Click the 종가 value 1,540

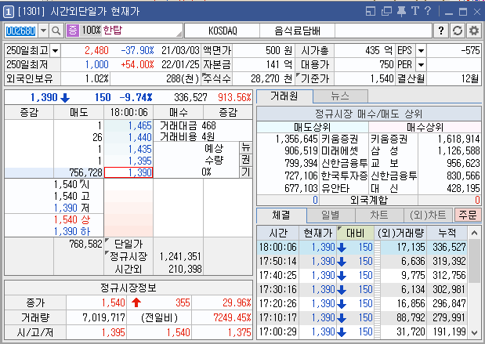click(x=113, y=302)
